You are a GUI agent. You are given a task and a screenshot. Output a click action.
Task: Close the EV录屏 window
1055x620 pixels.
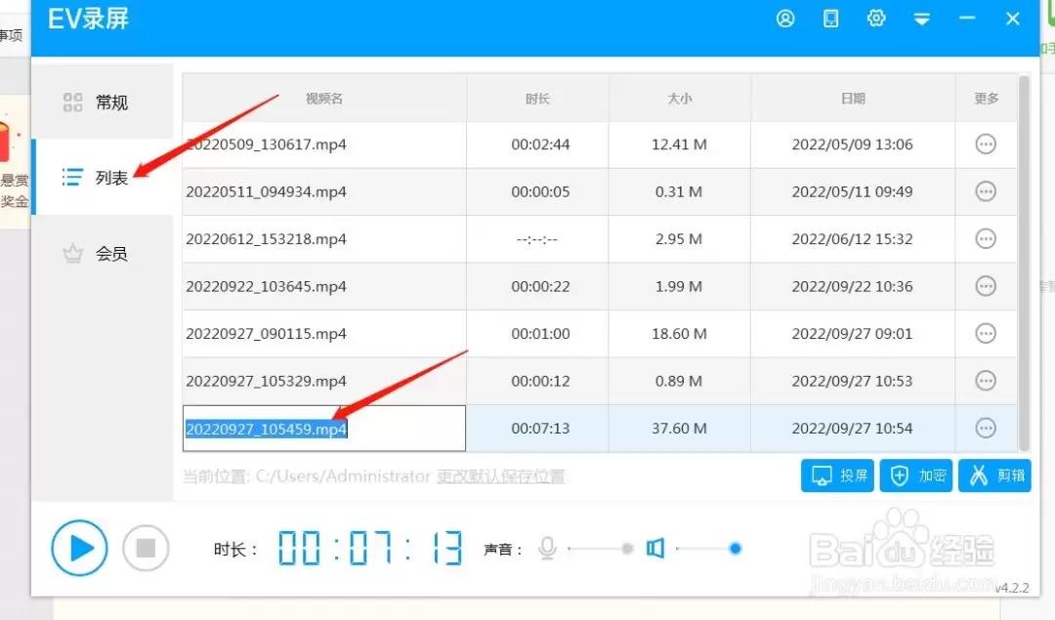point(1013,19)
